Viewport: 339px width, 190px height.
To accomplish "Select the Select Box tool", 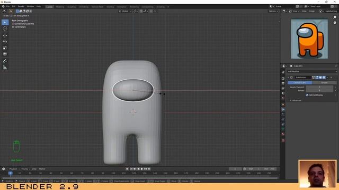I will tap(5, 22).
